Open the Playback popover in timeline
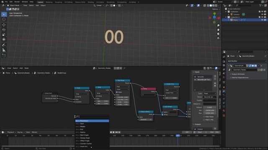The image size is (268, 150). pos(12,132)
